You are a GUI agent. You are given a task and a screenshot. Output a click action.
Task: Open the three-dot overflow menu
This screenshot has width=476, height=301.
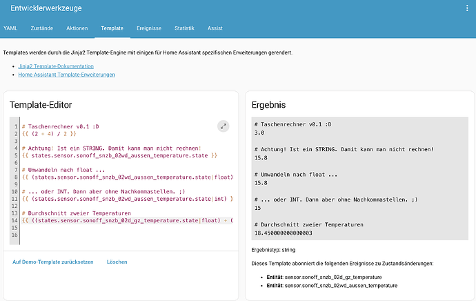[467, 8]
